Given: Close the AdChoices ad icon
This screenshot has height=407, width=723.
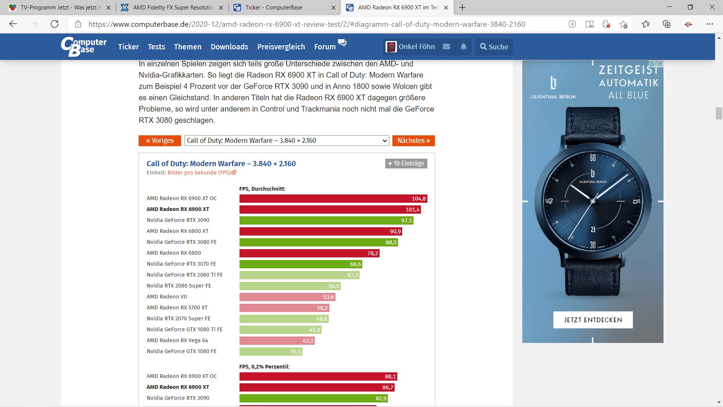Looking at the screenshot, I should [660, 64].
